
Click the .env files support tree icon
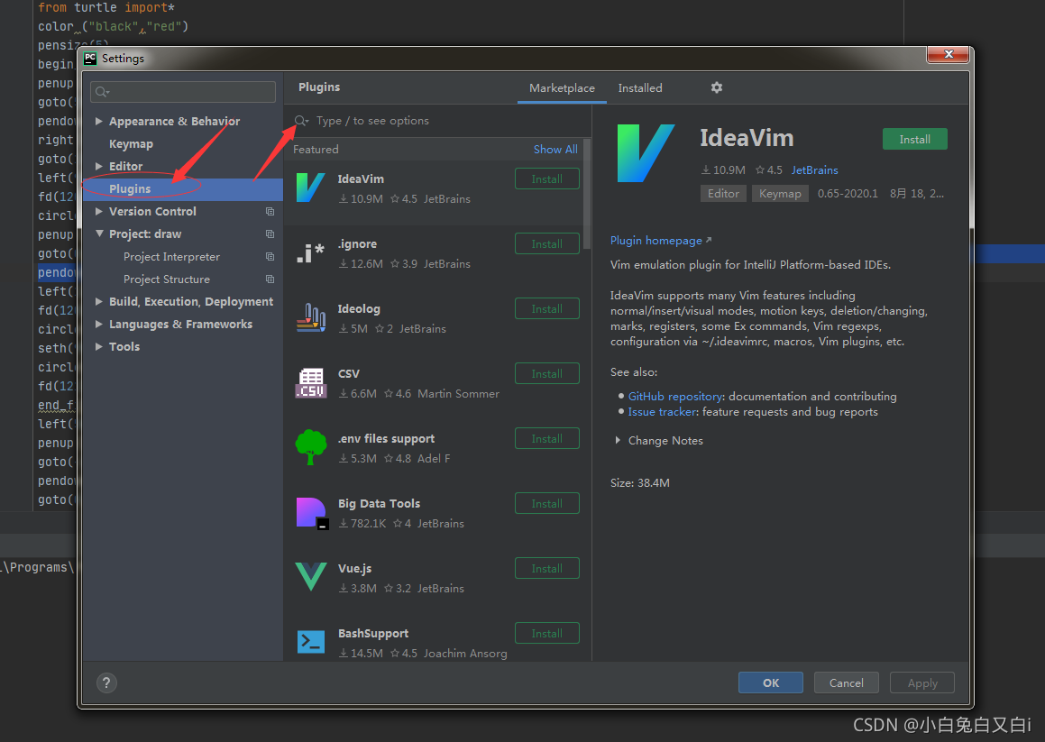(310, 447)
